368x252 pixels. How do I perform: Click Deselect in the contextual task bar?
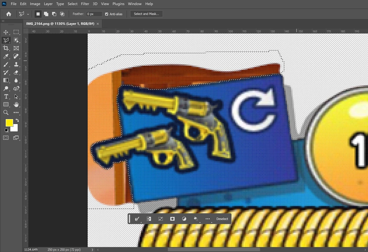coord(222,219)
